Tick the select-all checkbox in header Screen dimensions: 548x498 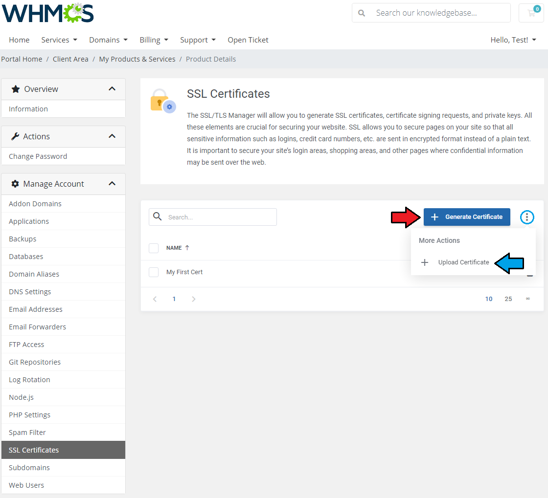pyautogui.click(x=154, y=248)
